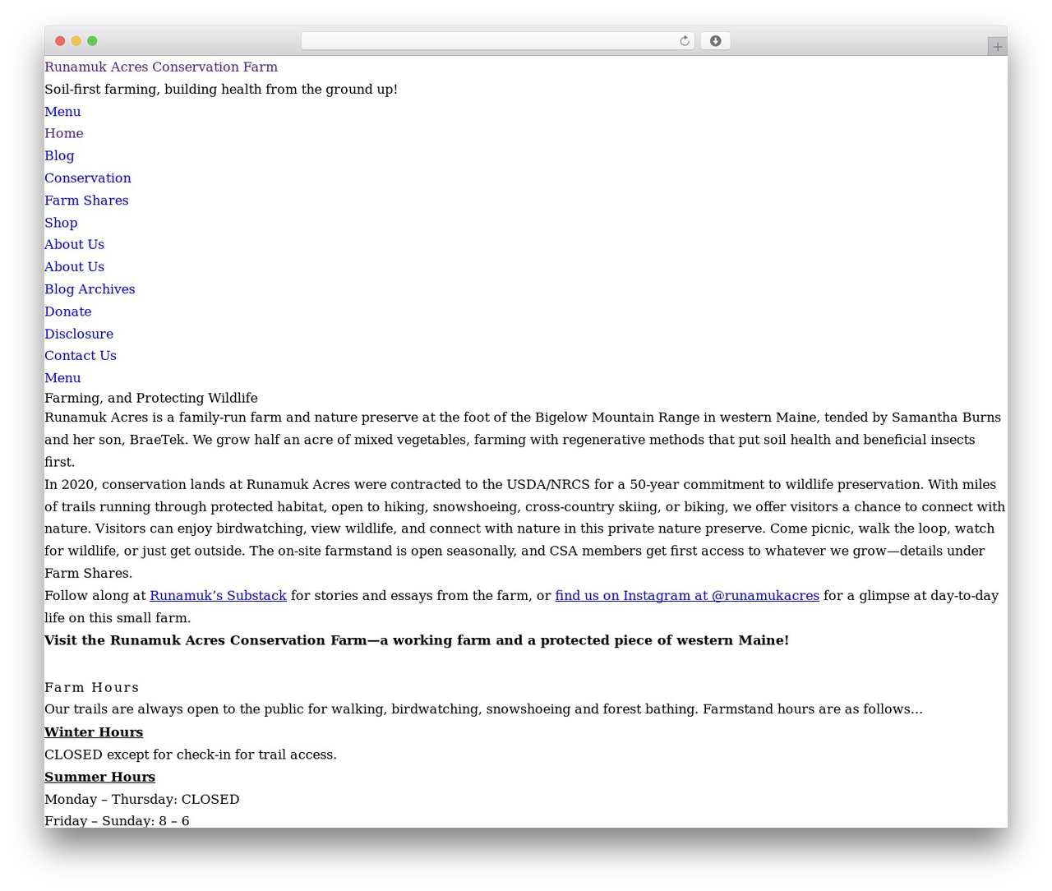Image resolution: width=1052 pixels, height=891 pixels.
Task: Expand the top Menu link
Action: click(62, 112)
